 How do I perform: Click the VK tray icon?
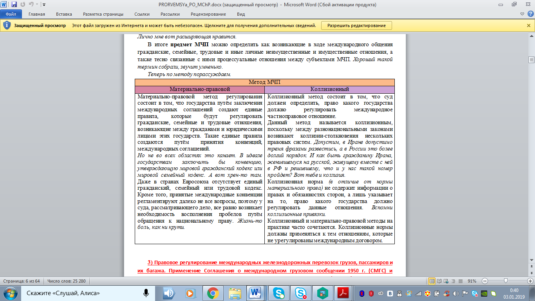point(390,293)
